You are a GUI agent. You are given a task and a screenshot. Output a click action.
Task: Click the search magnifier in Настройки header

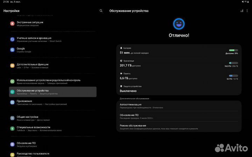tap(101, 11)
